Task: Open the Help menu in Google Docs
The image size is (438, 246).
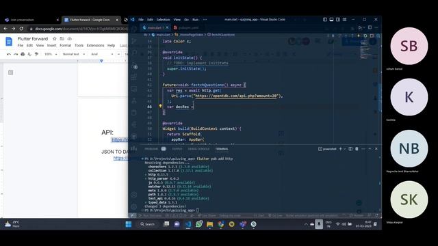Action: tap(111, 46)
